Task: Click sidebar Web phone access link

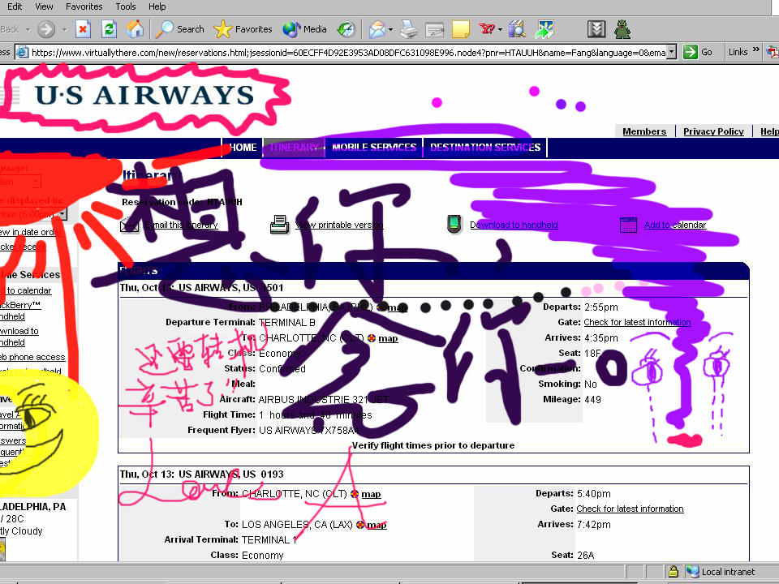Action: 32,357
